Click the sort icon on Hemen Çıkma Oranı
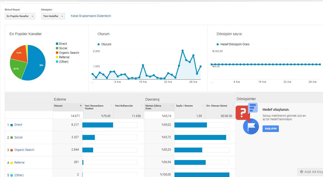 coord(172,106)
